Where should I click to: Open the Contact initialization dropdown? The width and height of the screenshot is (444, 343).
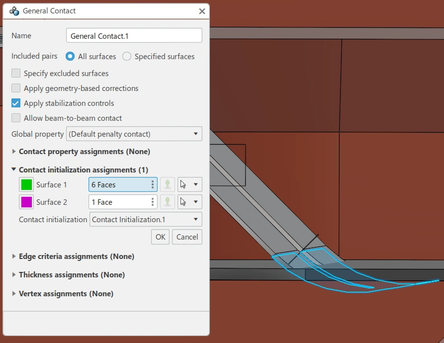point(146,219)
